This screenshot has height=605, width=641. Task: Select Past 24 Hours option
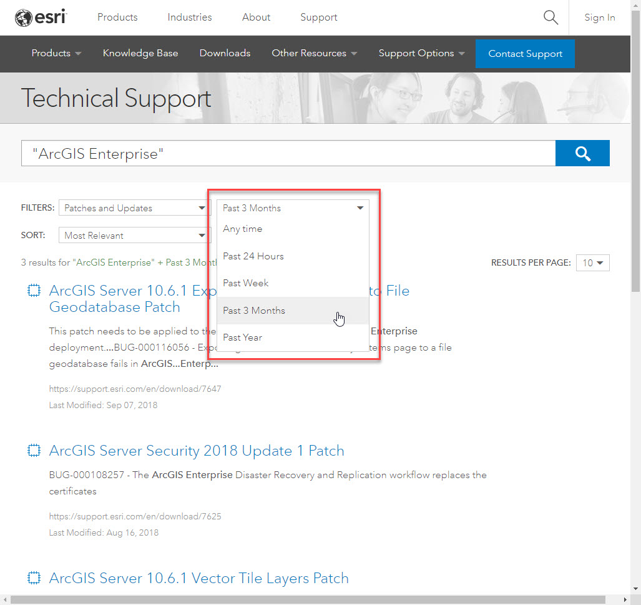tap(293, 256)
